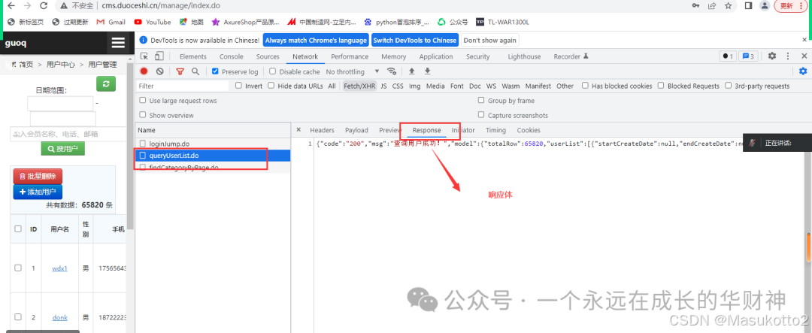Activate the DevTools inspect element picker

(x=144, y=56)
